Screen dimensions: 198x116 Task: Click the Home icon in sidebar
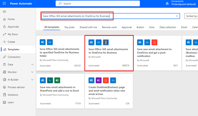pos(4,19)
